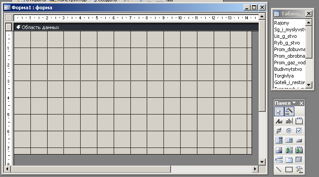
Task: Open the More Controls tool
Action: click(x=299, y=169)
